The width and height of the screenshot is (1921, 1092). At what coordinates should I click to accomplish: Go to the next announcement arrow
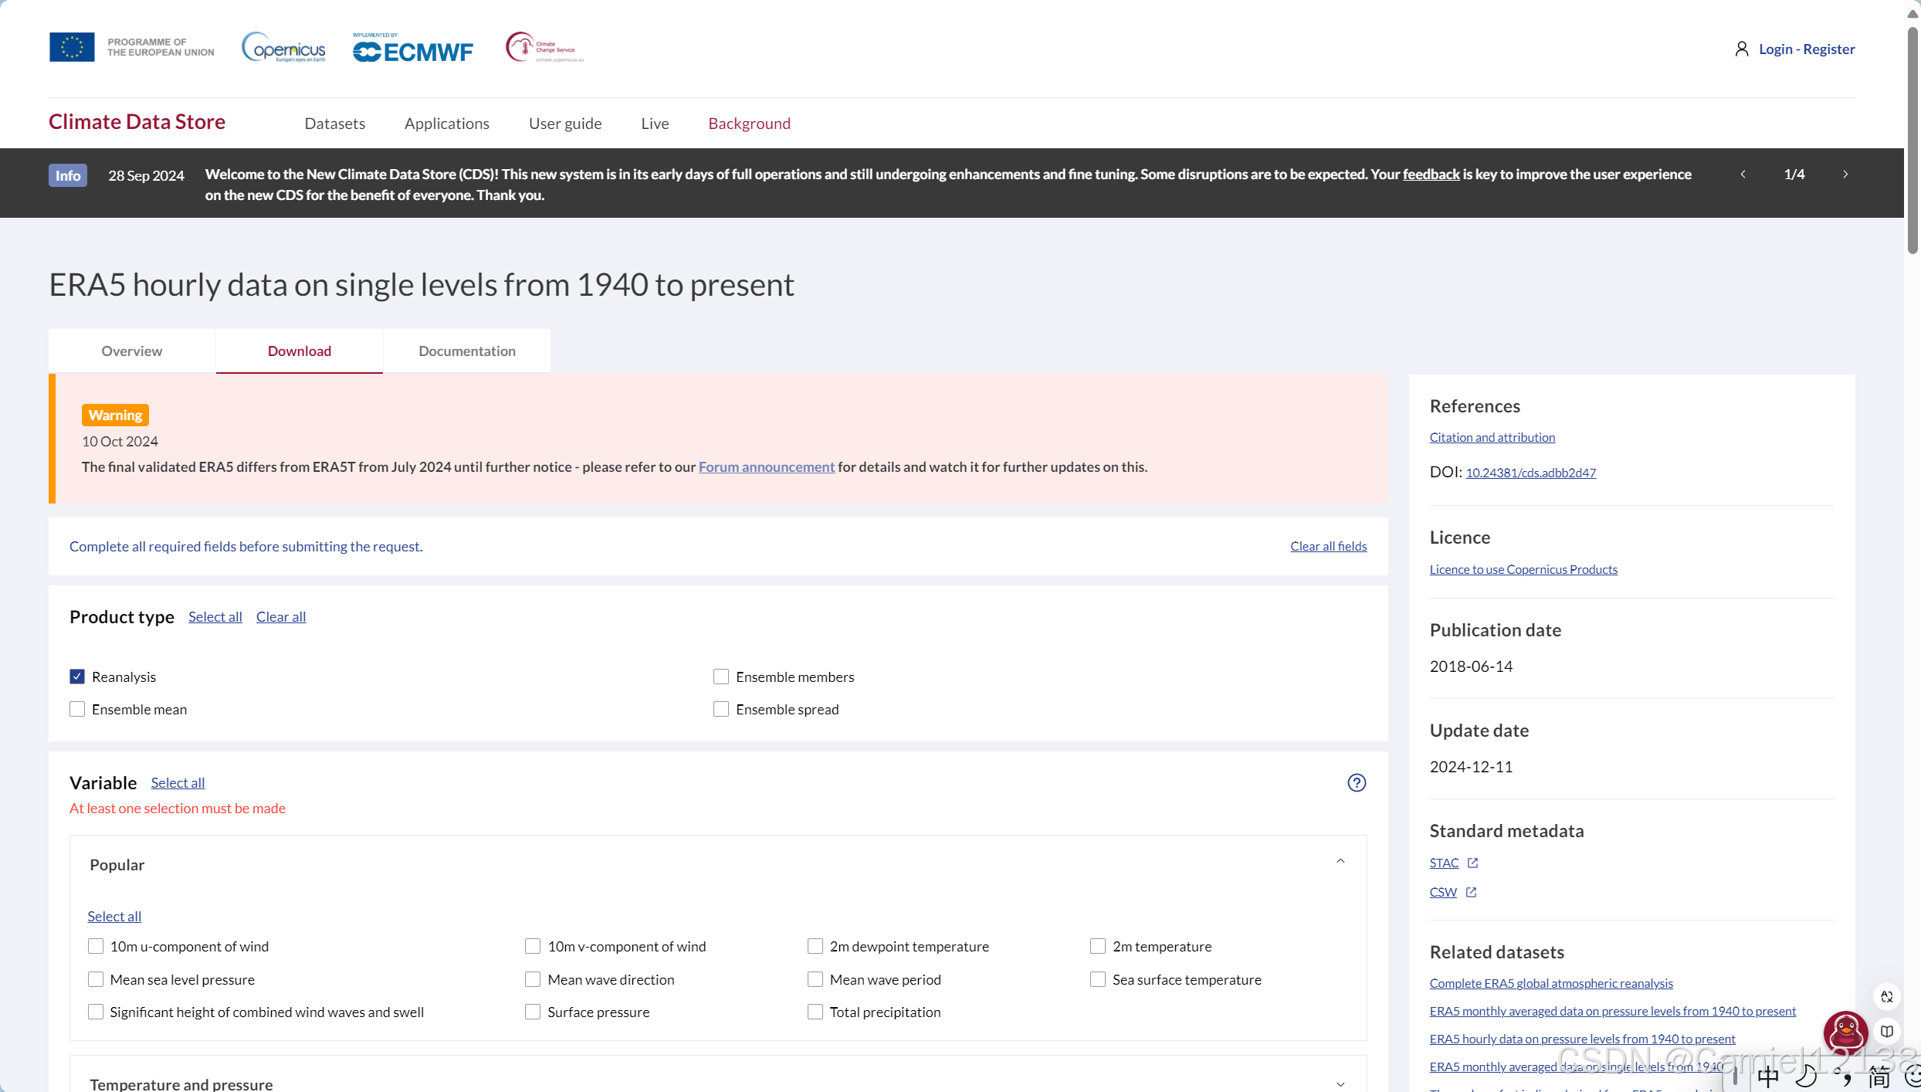[1845, 175]
